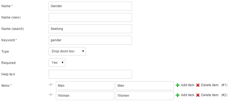Edit the Men plural text field
Image resolution: width=229 pixels, height=102 pixels.
coord(145,86)
